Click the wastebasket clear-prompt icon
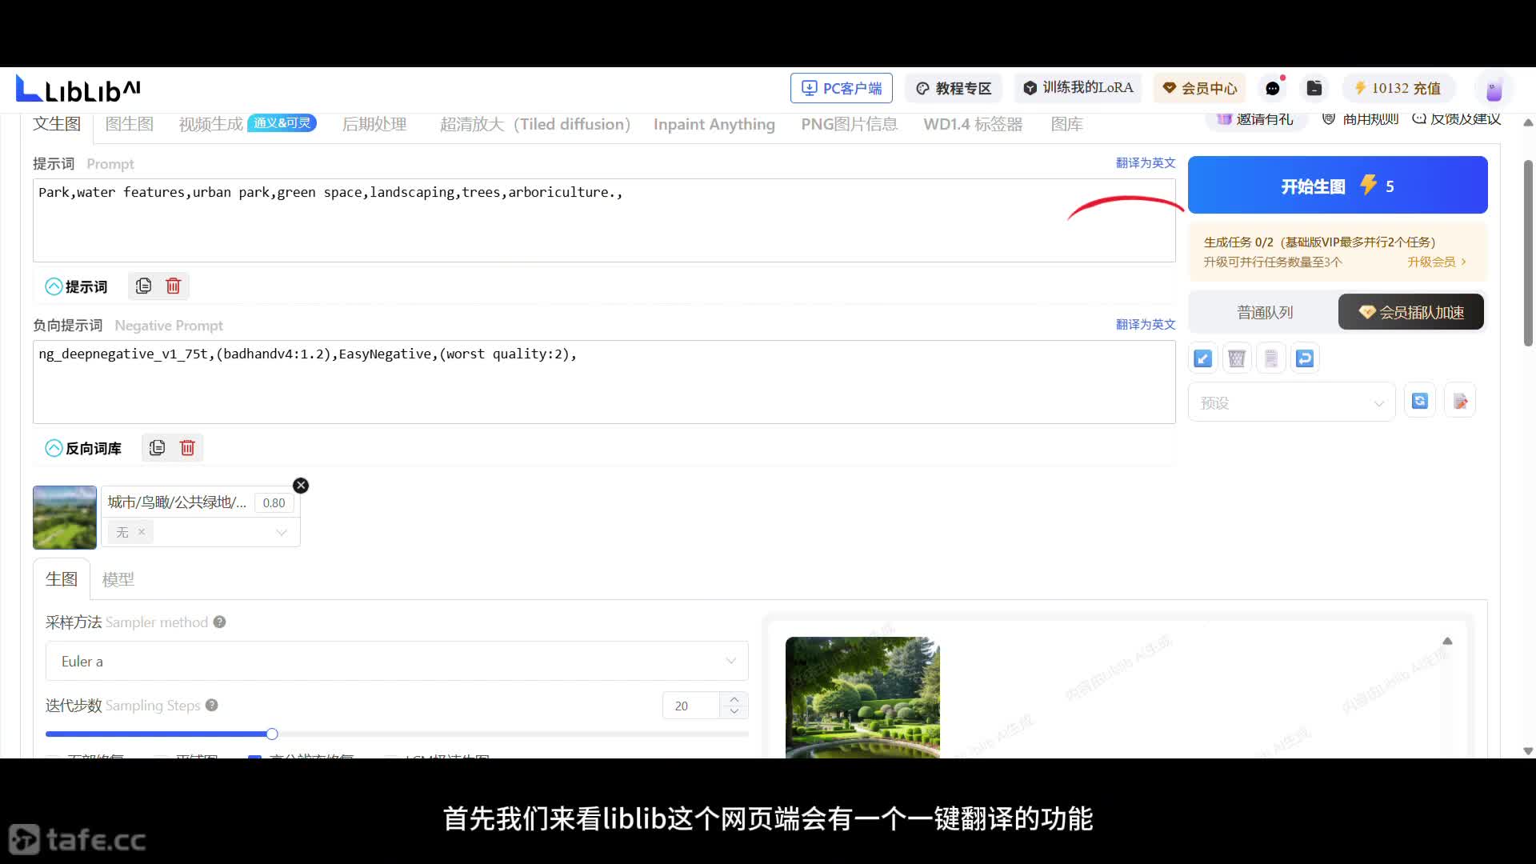Viewport: 1536px width, 864px height. point(1237,358)
